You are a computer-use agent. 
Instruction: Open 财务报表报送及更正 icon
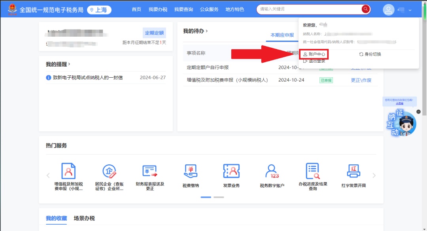coord(150,171)
